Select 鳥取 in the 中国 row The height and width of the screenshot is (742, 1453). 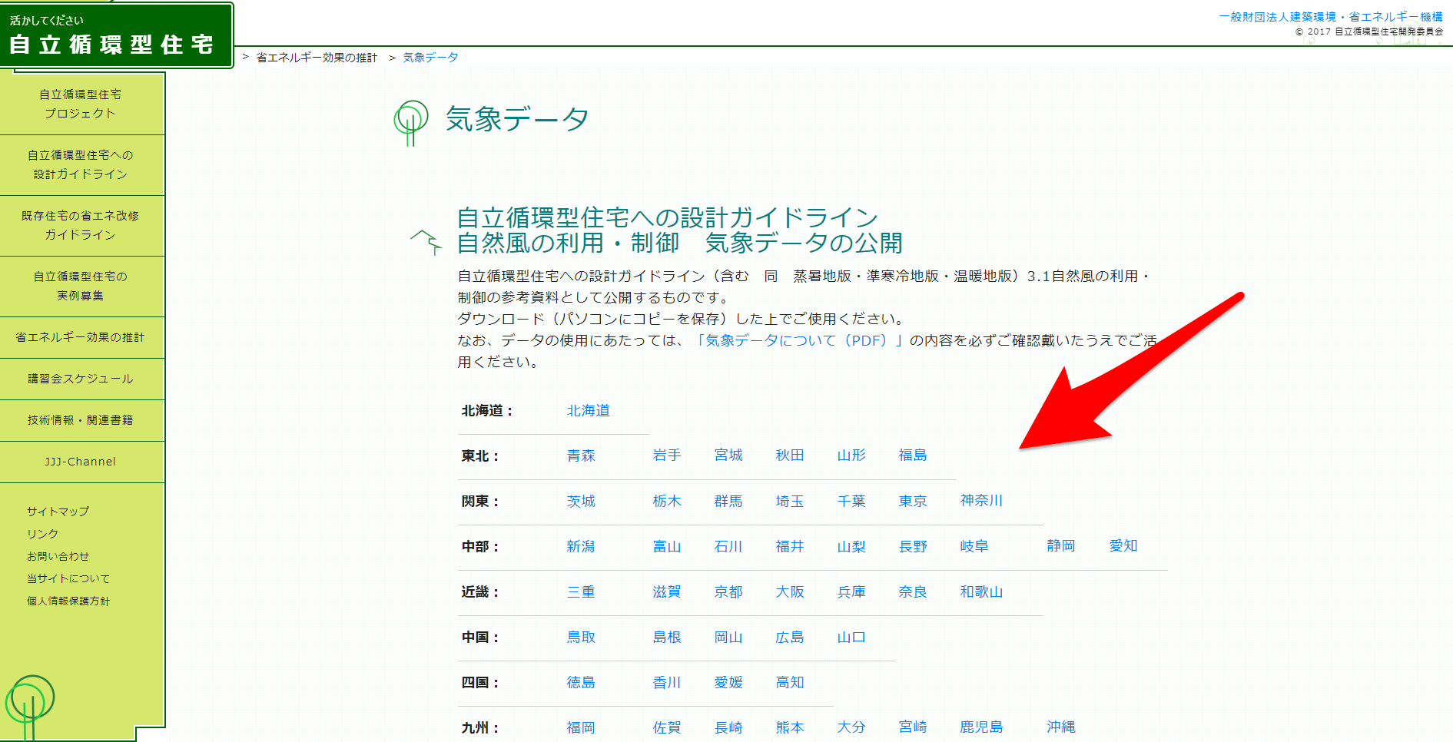tap(581, 637)
